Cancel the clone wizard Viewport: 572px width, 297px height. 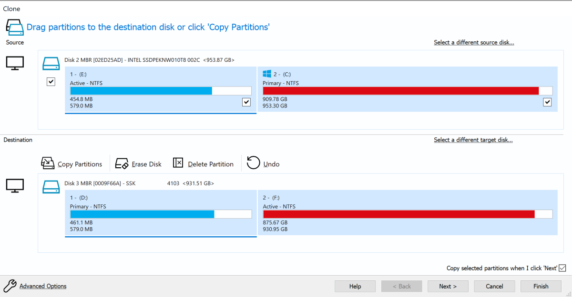[x=494, y=286]
